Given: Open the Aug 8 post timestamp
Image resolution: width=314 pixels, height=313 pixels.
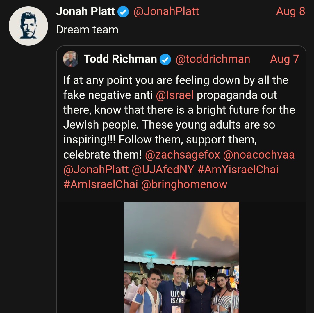Looking at the screenshot, I should (290, 11).
